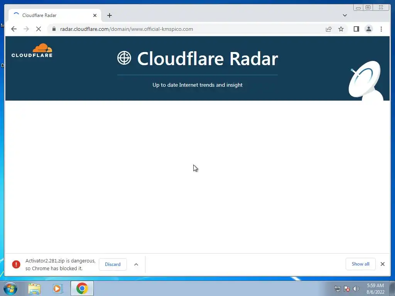Open the volume speaker tray icon

(356, 289)
